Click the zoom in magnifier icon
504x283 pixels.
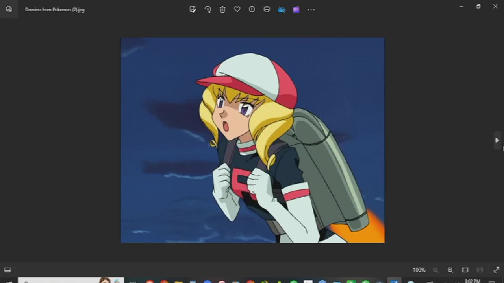tap(450, 270)
